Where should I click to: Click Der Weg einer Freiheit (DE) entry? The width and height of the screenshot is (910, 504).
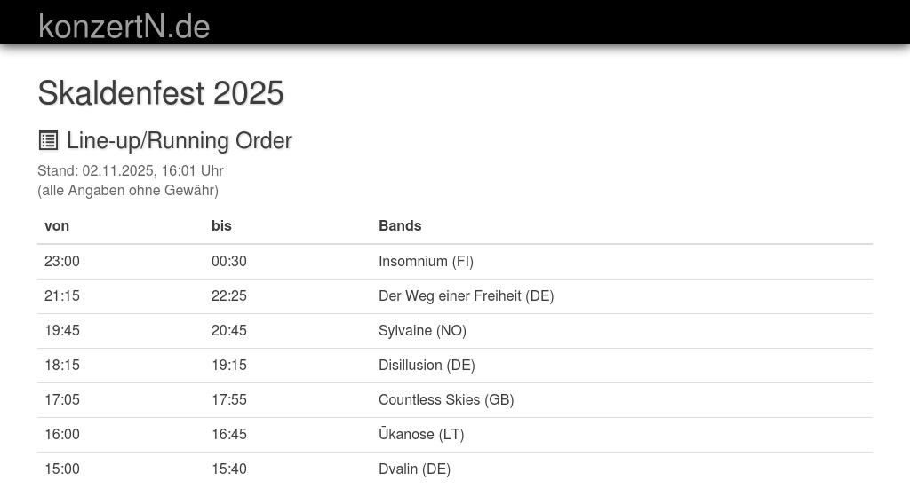coord(466,295)
